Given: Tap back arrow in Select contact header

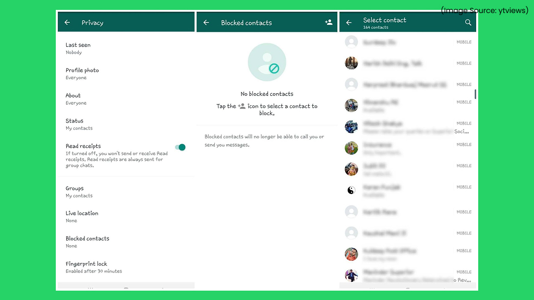Looking at the screenshot, I should point(349,23).
